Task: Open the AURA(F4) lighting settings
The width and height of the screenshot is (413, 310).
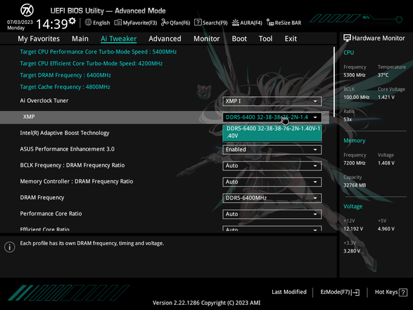Action: tap(248, 23)
